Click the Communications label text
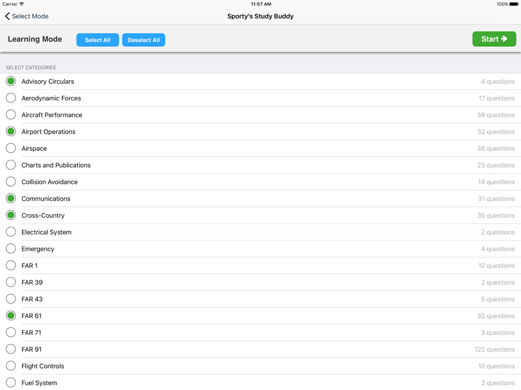This screenshot has width=521, height=390. click(x=46, y=199)
